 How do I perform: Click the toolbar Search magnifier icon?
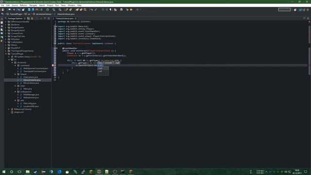[x=85, y=10]
